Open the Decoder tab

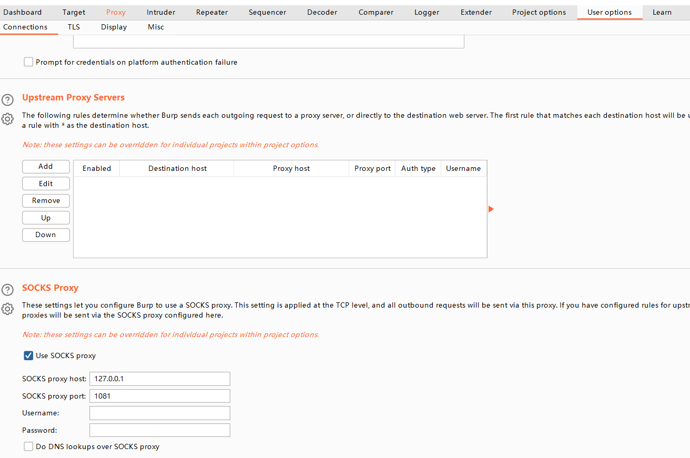322,12
